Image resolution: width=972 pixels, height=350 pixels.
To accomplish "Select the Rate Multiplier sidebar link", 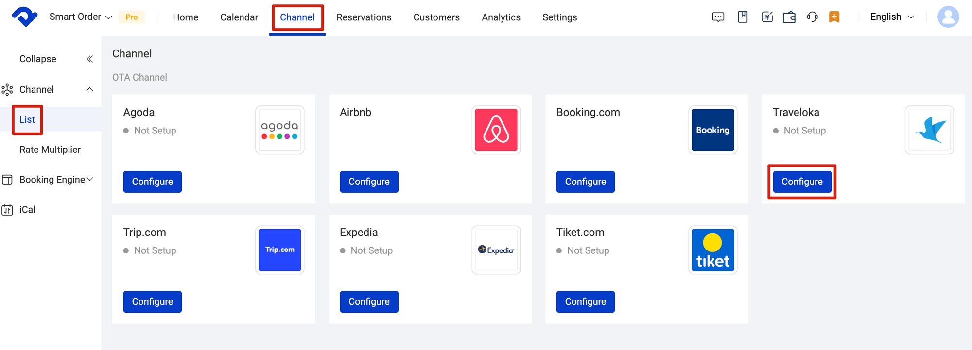I will click(x=50, y=149).
